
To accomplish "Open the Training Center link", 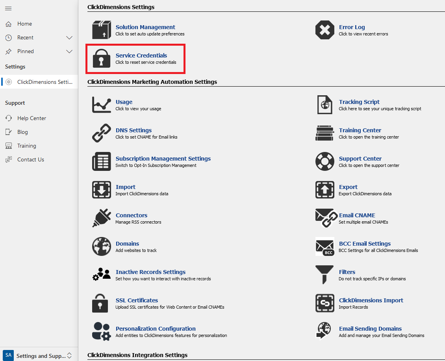I will pos(360,130).
